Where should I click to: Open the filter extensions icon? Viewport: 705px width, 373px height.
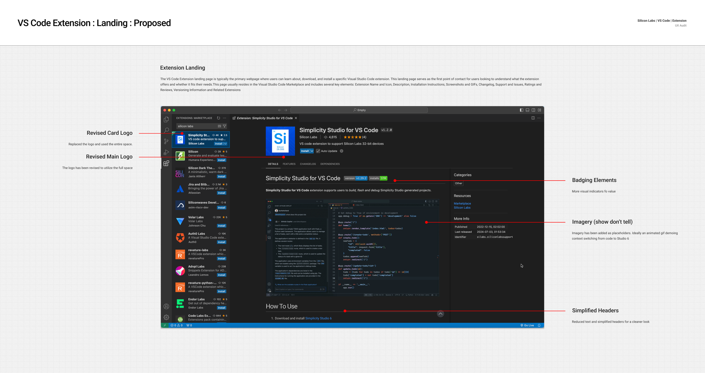coord(225,126)
